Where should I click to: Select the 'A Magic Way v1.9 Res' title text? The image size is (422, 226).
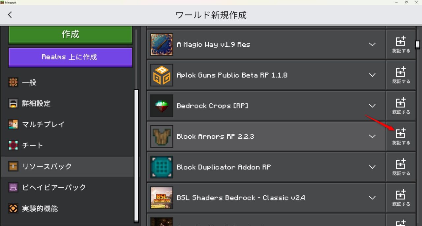[x=213, y=44]
